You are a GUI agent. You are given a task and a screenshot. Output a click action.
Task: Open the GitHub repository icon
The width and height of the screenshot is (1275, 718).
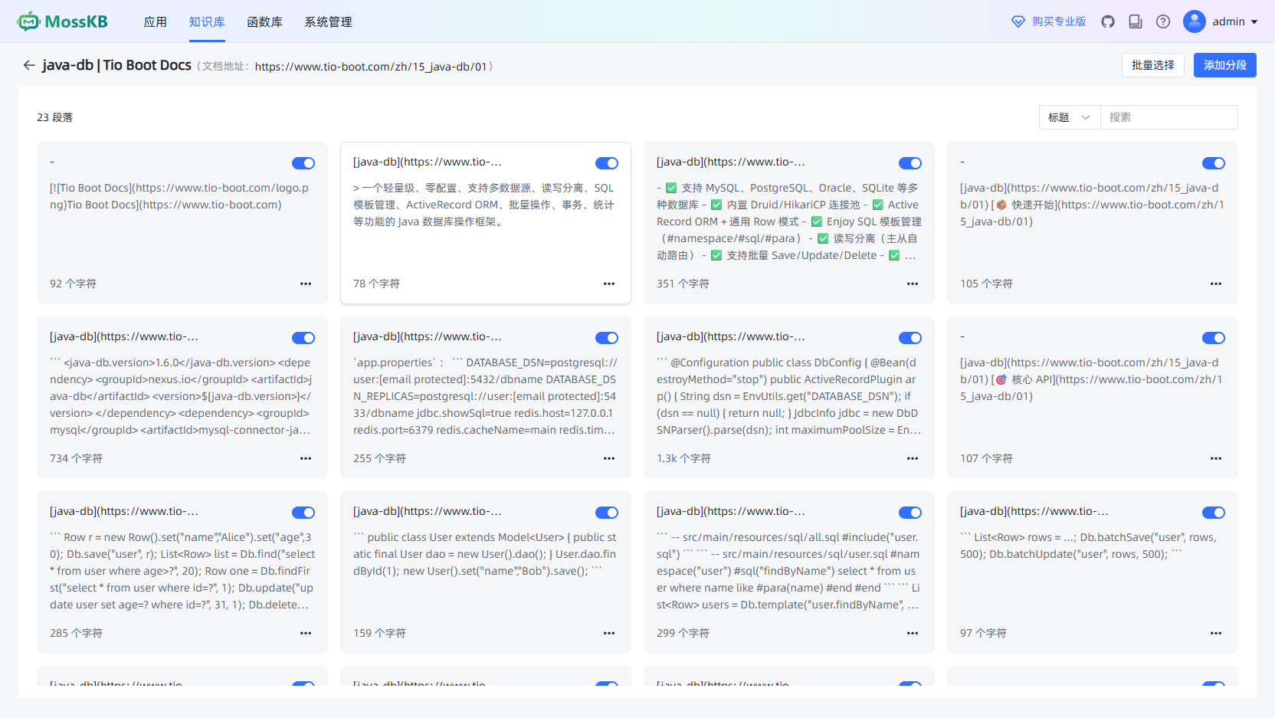[x=1108, y=21]
